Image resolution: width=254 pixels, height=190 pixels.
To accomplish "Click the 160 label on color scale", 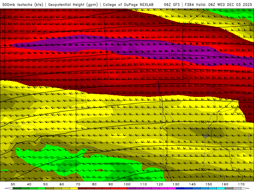I will click(x=225, y=184).
